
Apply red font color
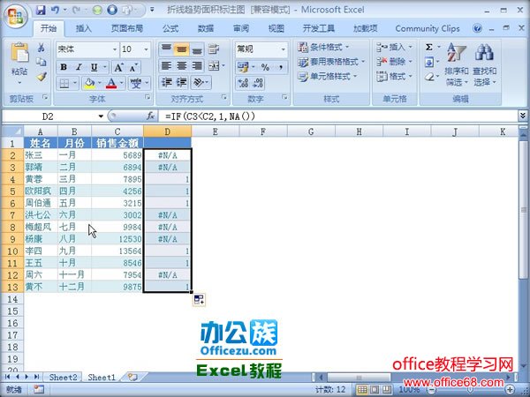pyautogui.click(x=111, y=83)
